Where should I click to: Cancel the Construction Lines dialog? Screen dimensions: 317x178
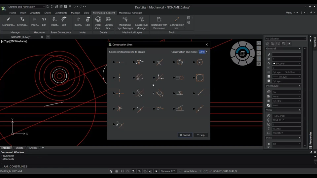pyautogui.click(x=185, y=135)
